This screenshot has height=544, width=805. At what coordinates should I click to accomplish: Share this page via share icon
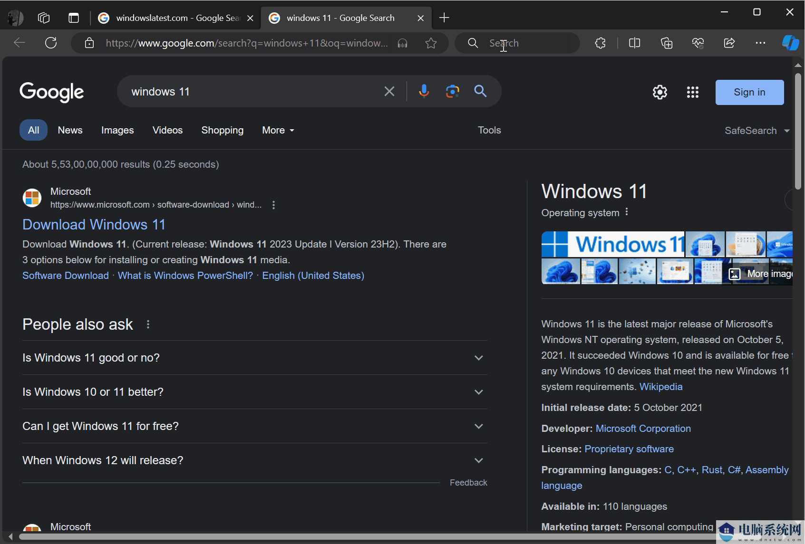729,43
